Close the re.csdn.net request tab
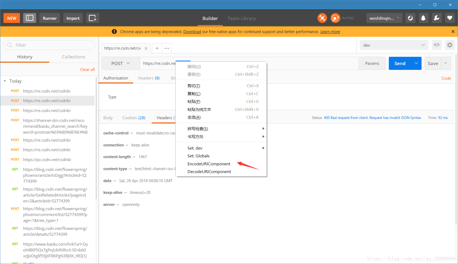 146,48
